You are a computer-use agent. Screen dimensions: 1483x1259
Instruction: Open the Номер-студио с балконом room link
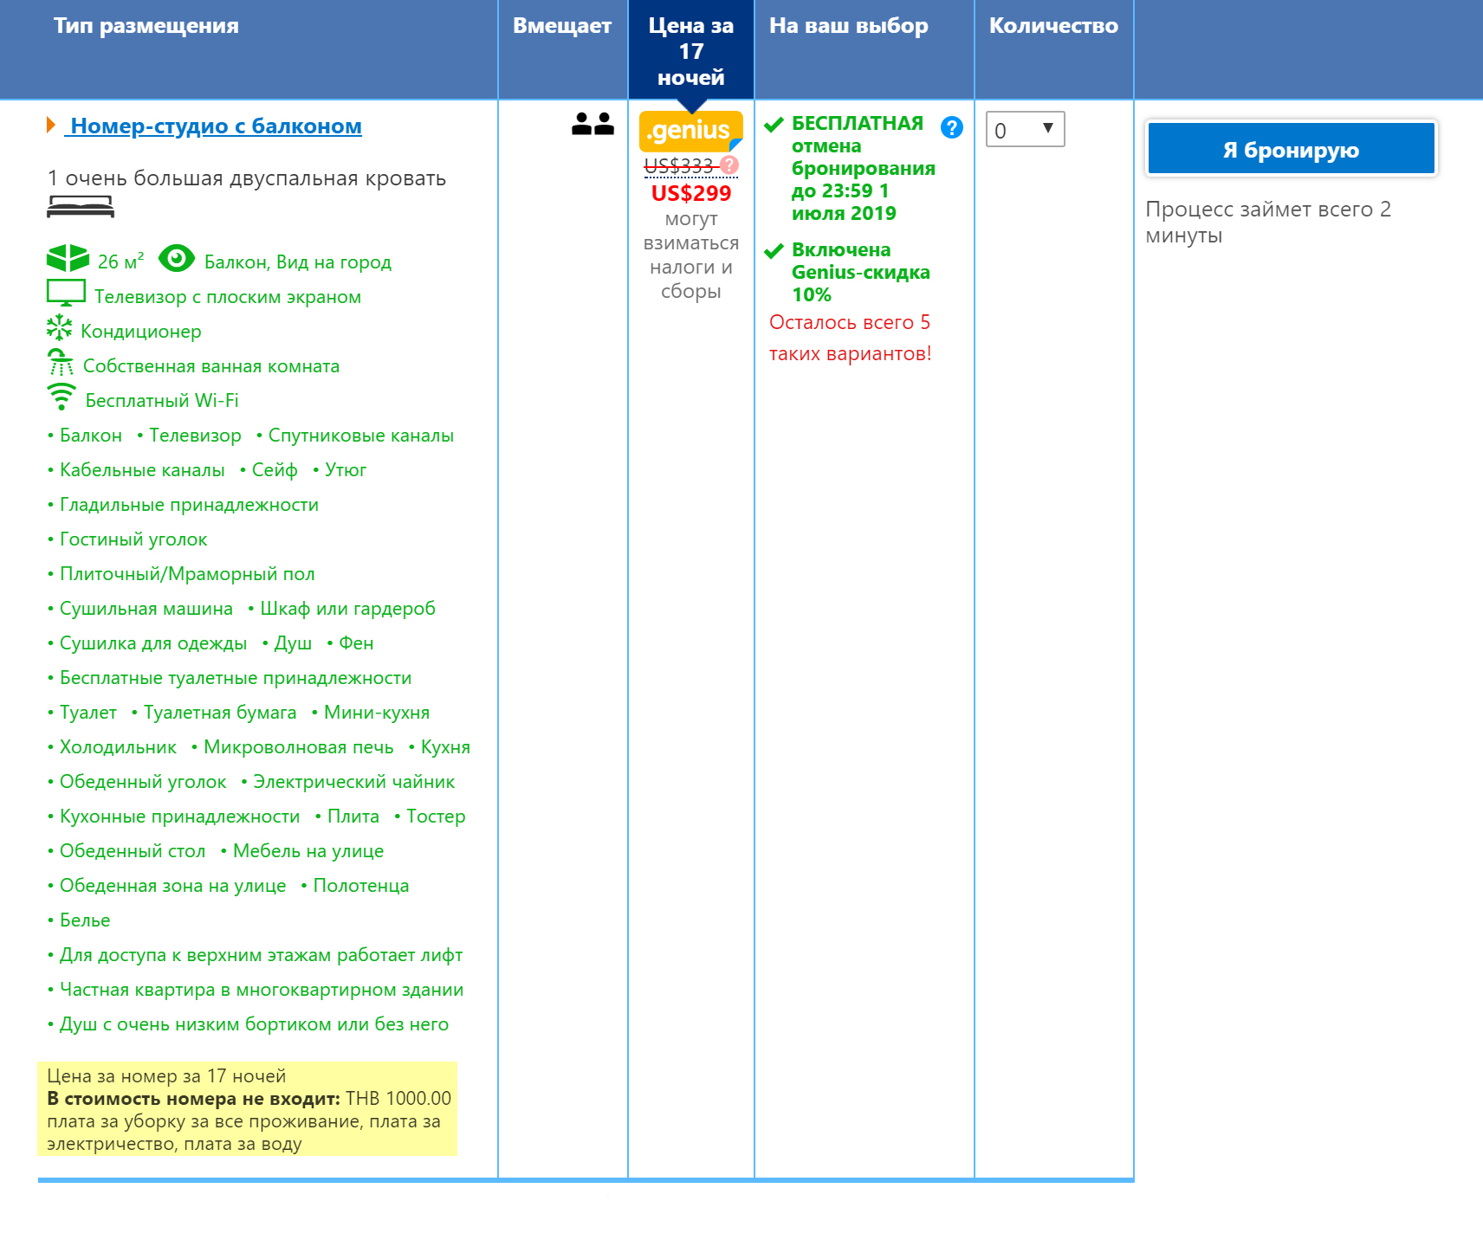point(216,126)
